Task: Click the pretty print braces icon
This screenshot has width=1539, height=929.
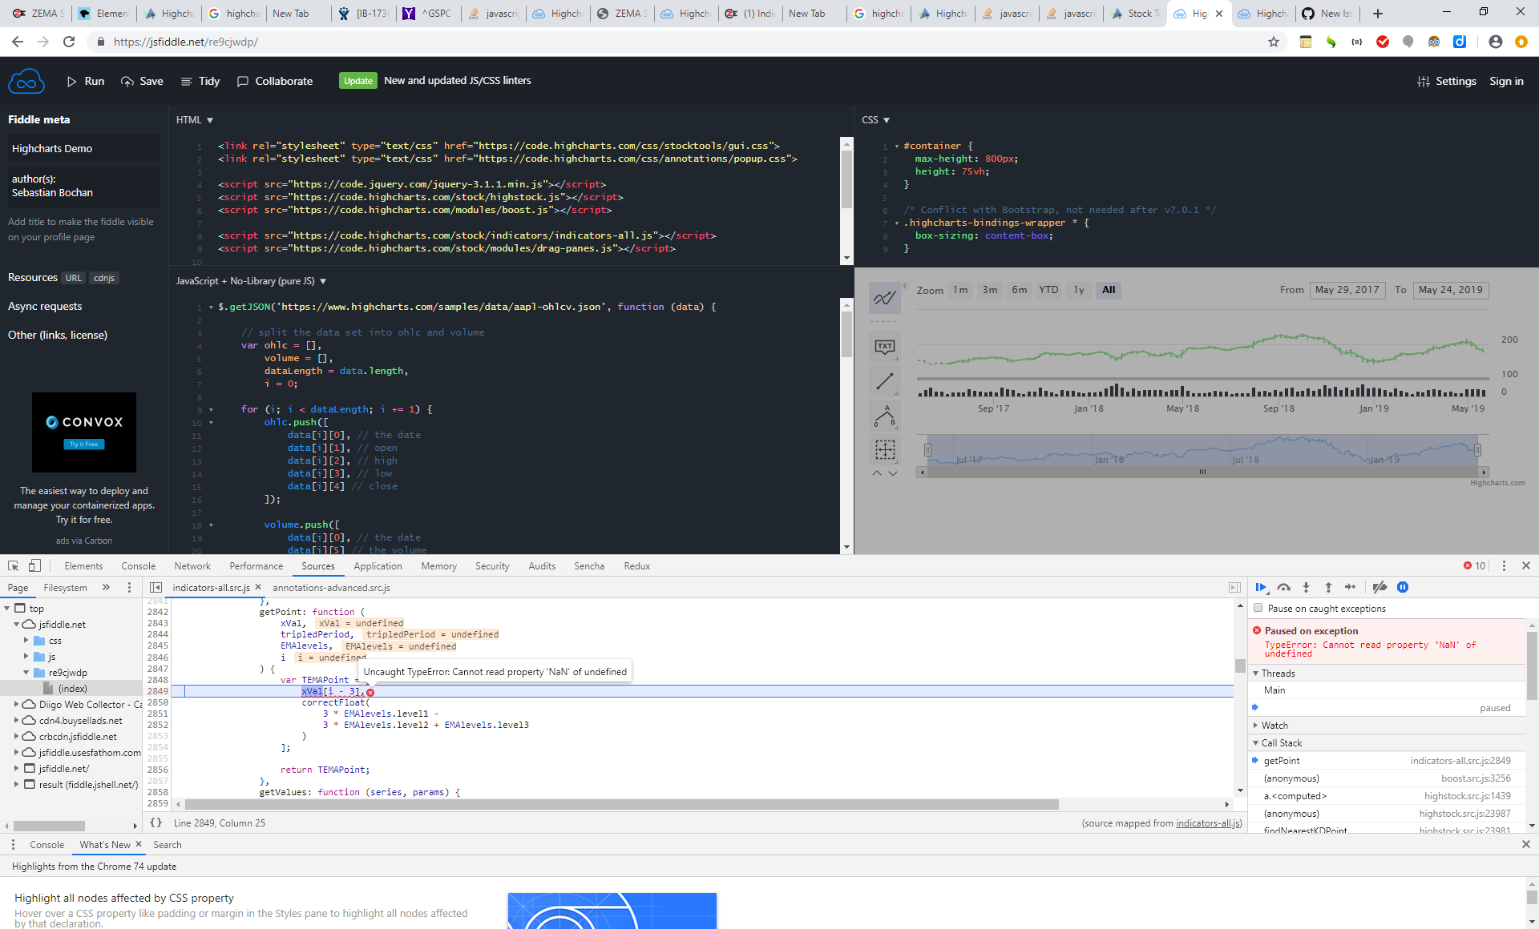Action: coord(156,822)
